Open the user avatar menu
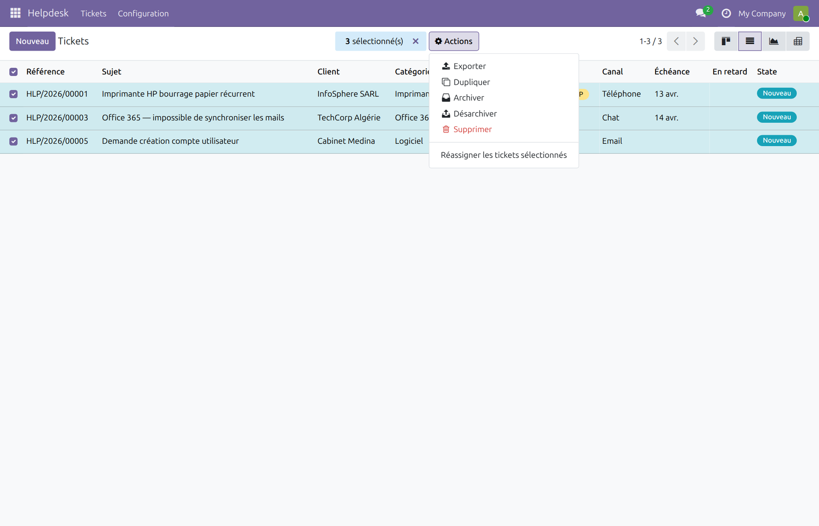The height and width of the screenshot is (526, 819). click(x=802, y=13)
